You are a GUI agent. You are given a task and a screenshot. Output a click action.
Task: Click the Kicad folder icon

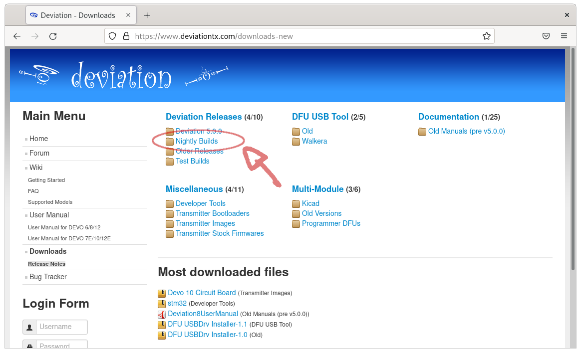point(295,203)
